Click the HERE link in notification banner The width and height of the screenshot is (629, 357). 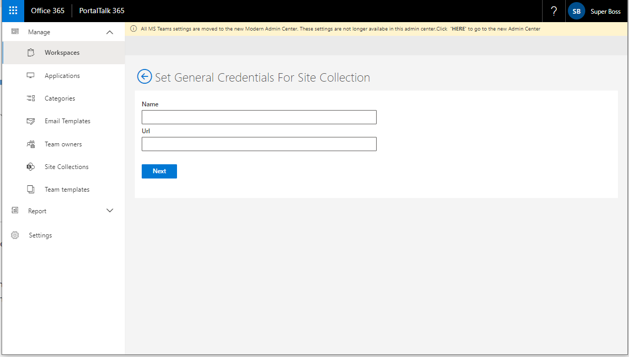point(458,29)
